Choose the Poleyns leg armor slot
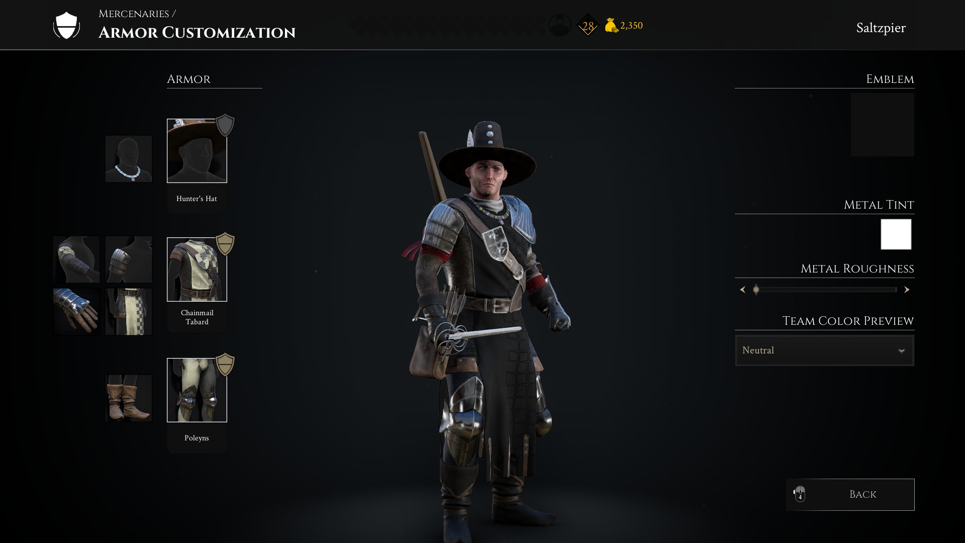This screenshot has width=965, height=543. click(197, 390)
